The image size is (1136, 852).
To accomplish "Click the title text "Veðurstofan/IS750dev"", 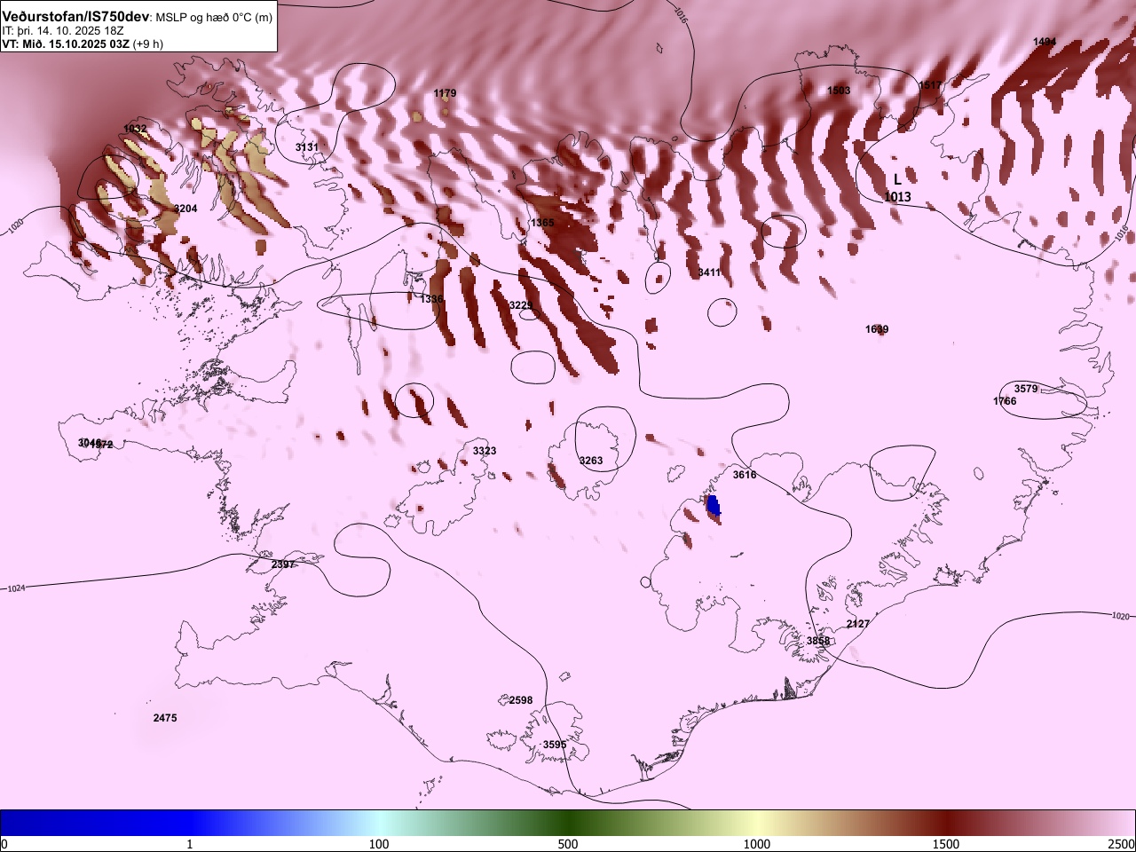I will point(77,17).
